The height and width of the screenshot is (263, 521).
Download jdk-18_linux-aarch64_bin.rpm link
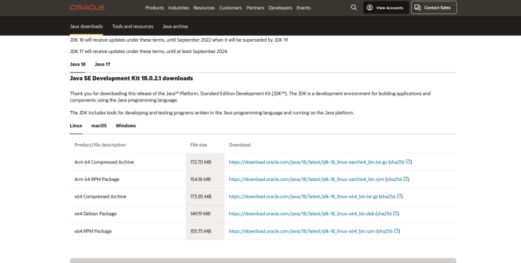tap(307, 180)
